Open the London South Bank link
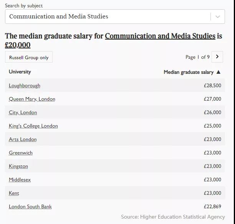Screen dimensions: 235x224 30,207
